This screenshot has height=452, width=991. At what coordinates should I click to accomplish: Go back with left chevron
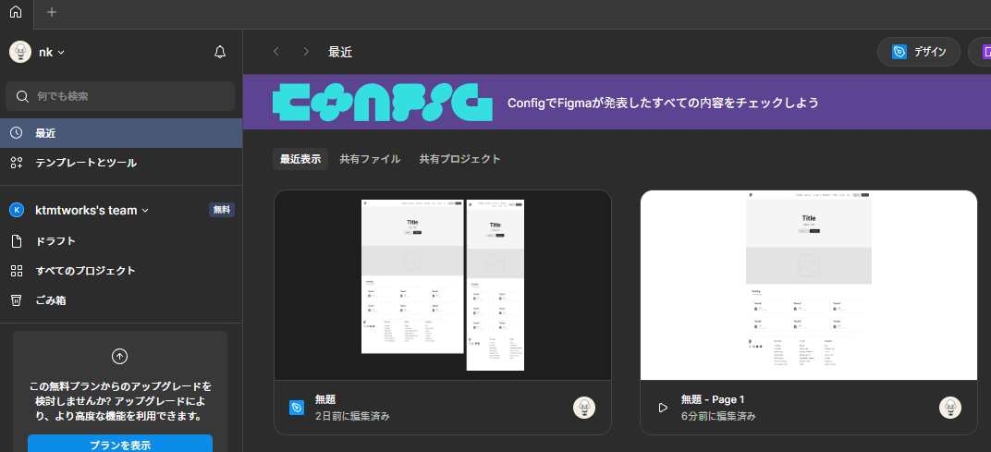coord(275,52)
